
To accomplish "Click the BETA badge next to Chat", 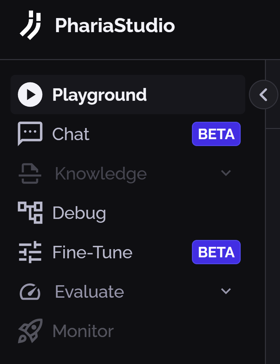I will tap(216, 134).
